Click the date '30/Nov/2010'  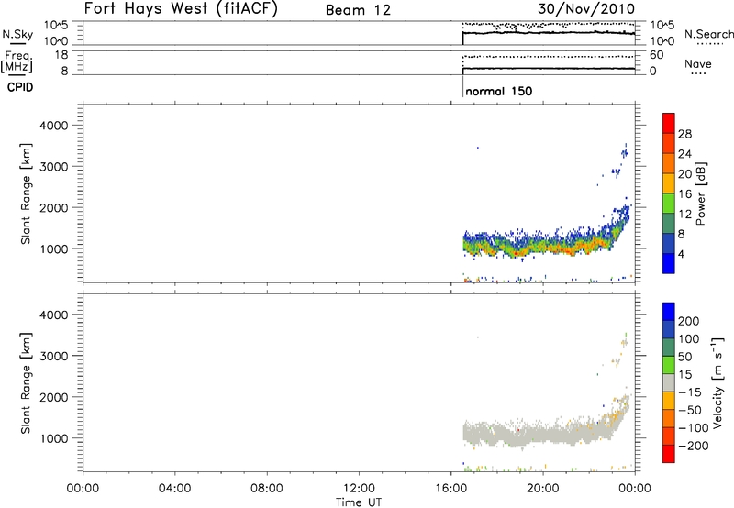(586, 9)
